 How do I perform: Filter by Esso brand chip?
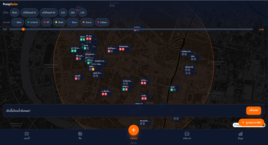click(x=73, y=22)
